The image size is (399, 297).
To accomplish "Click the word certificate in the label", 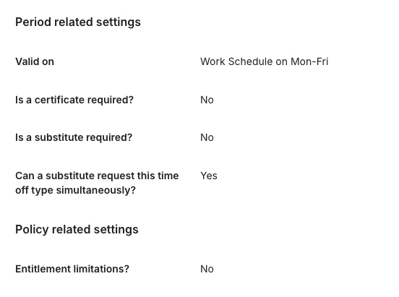I will [x=59, y=100].
